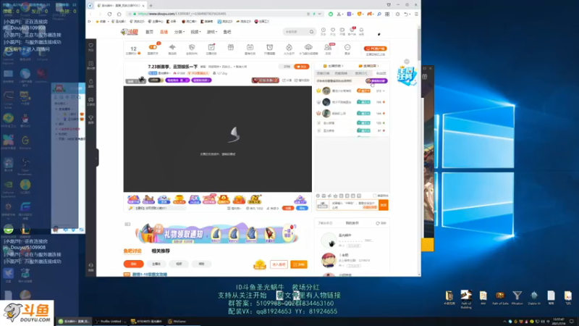Open the PK gift icon below the player
Viewport: 579px width, 326px height.
pyautogui.click(x=194, y=199)
